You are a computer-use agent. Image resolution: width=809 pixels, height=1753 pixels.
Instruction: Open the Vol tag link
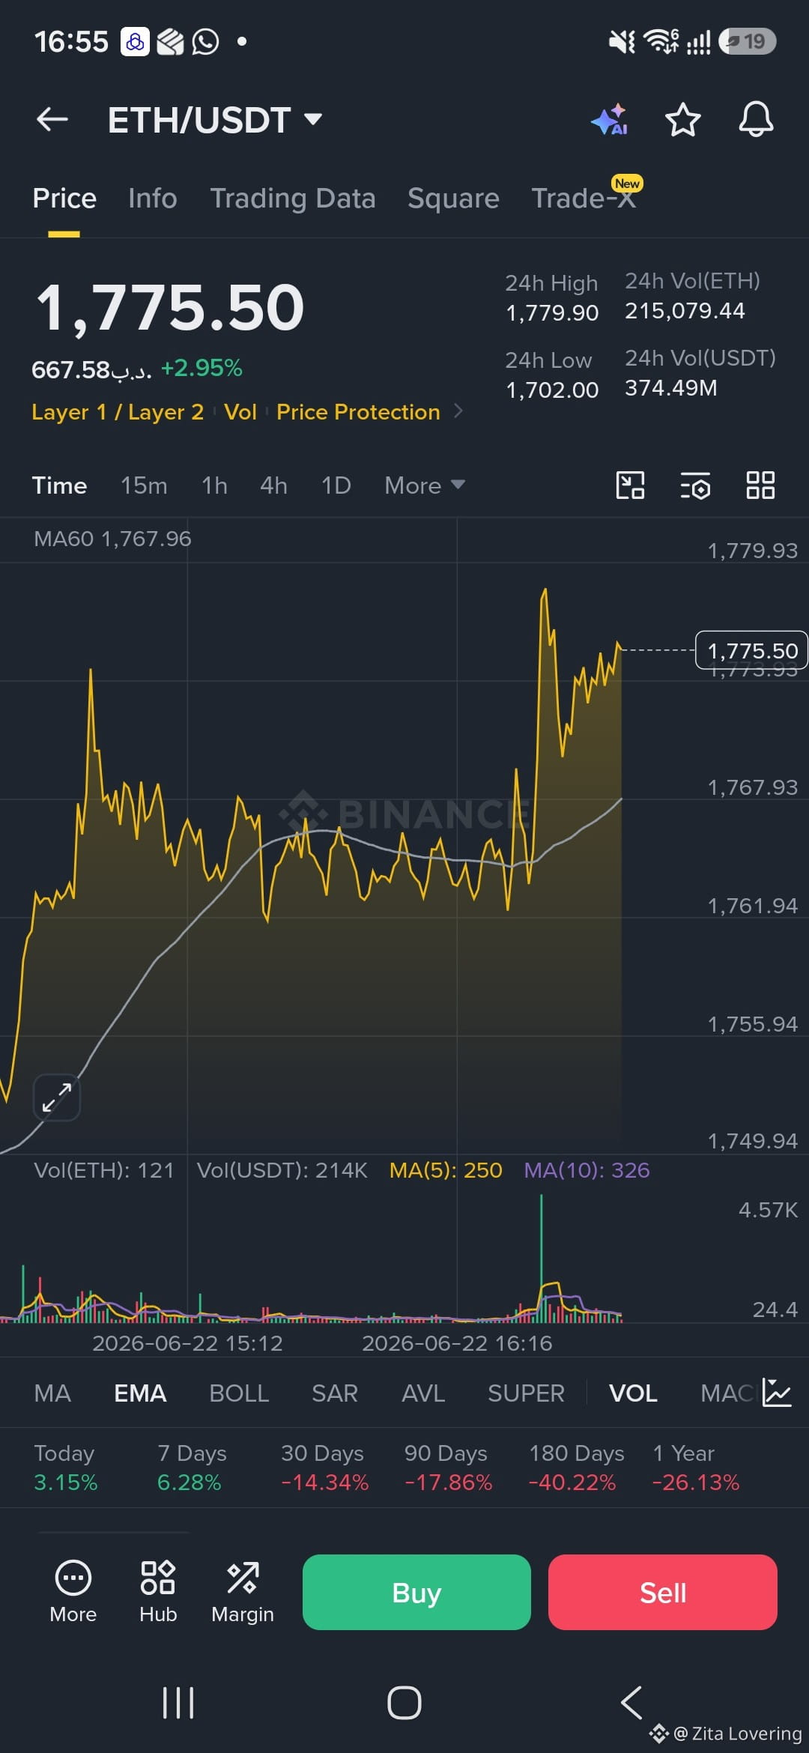pyautogui.click(x=240, y=412)
